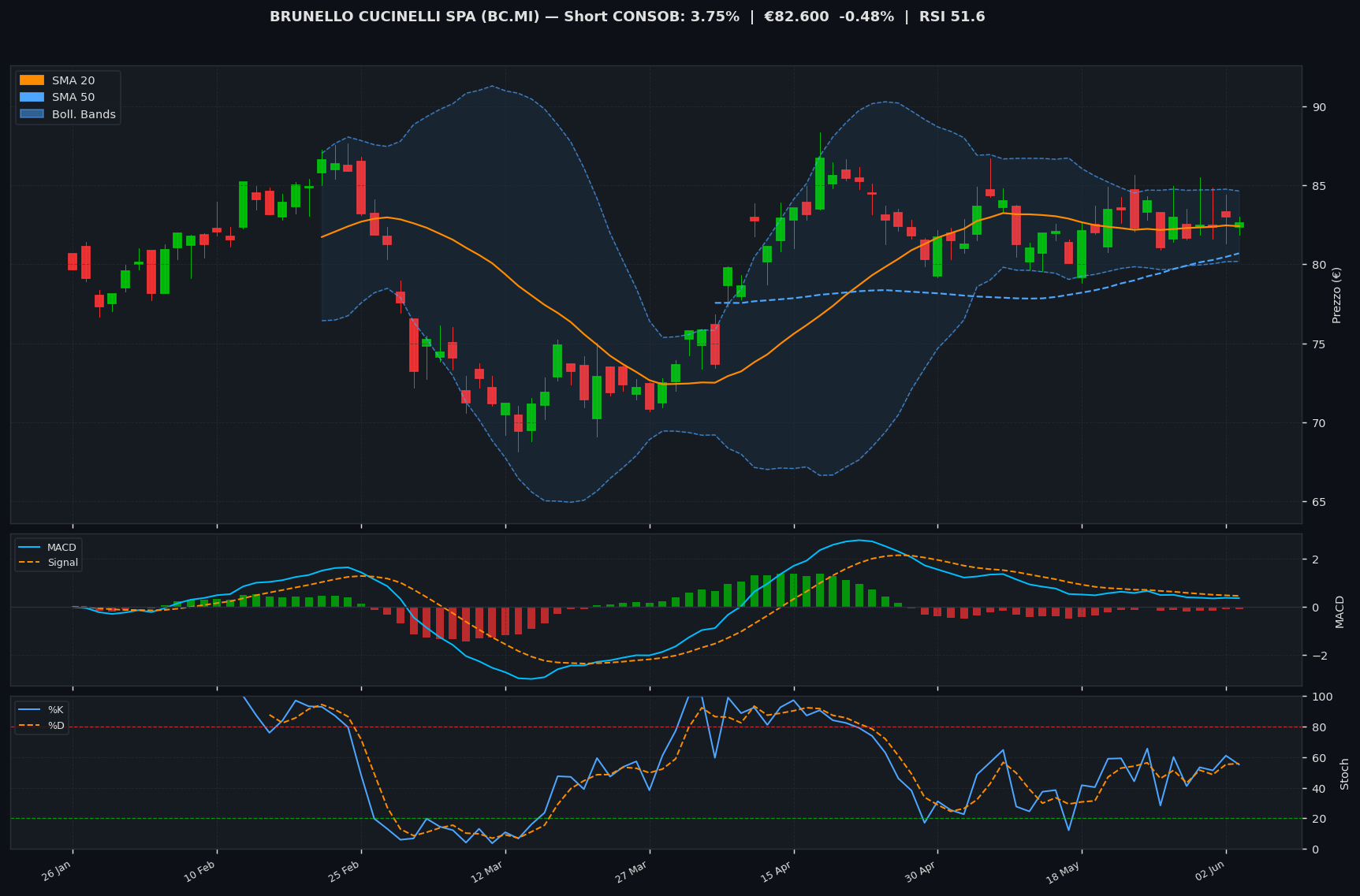Select the 'SMA 50' legend label
The width and height of the screenshot is (1360, 896).
(x=73, y=98)
